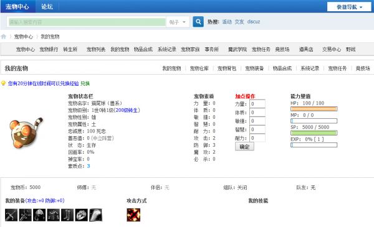Viewport: 374px width, 227px height.
Task: Select the sword equipment slot
Action: pos(11,215)
